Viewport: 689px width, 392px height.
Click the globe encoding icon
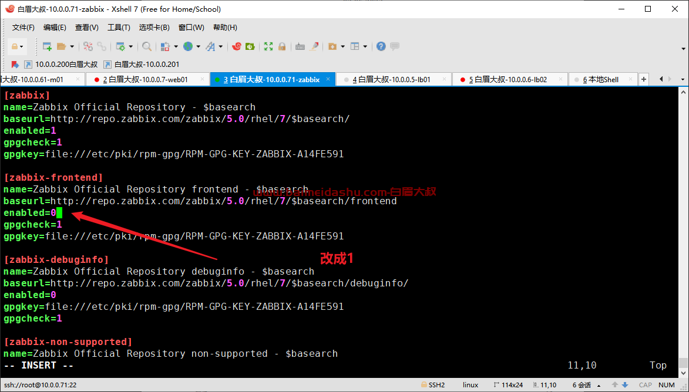(x=188, y=46)
